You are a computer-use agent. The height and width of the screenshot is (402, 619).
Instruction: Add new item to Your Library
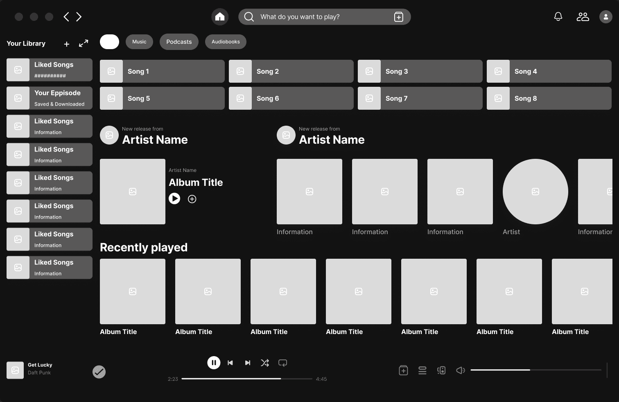click(x=67, y=44)
